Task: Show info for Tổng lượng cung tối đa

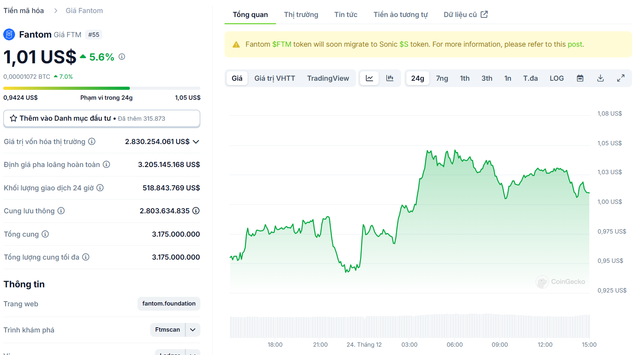Action: 86,257
